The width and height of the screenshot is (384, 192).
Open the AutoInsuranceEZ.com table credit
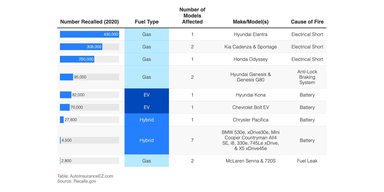point(91,176)
